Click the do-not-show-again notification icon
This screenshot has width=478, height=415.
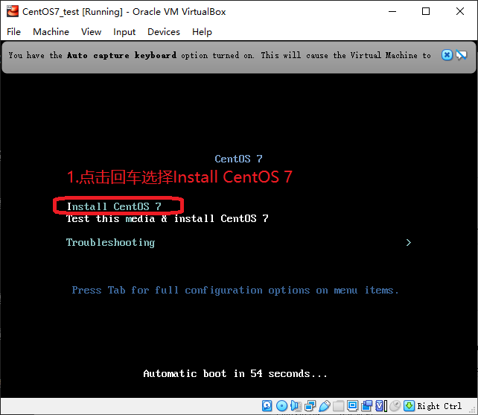[461, 55]
